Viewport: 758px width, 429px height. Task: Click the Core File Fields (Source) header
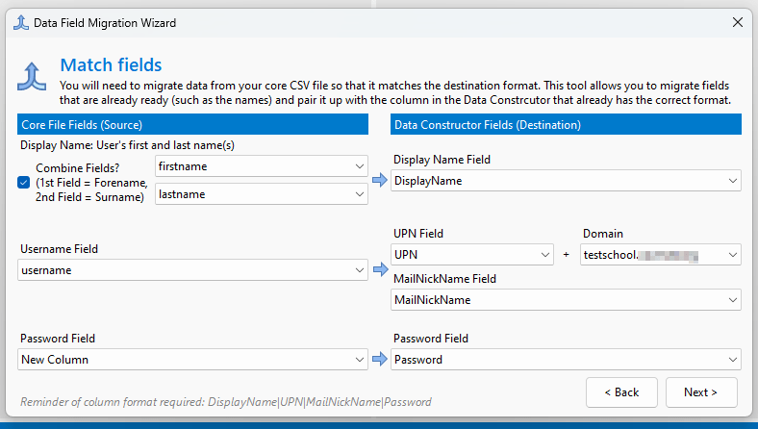[x=192, y=125]
